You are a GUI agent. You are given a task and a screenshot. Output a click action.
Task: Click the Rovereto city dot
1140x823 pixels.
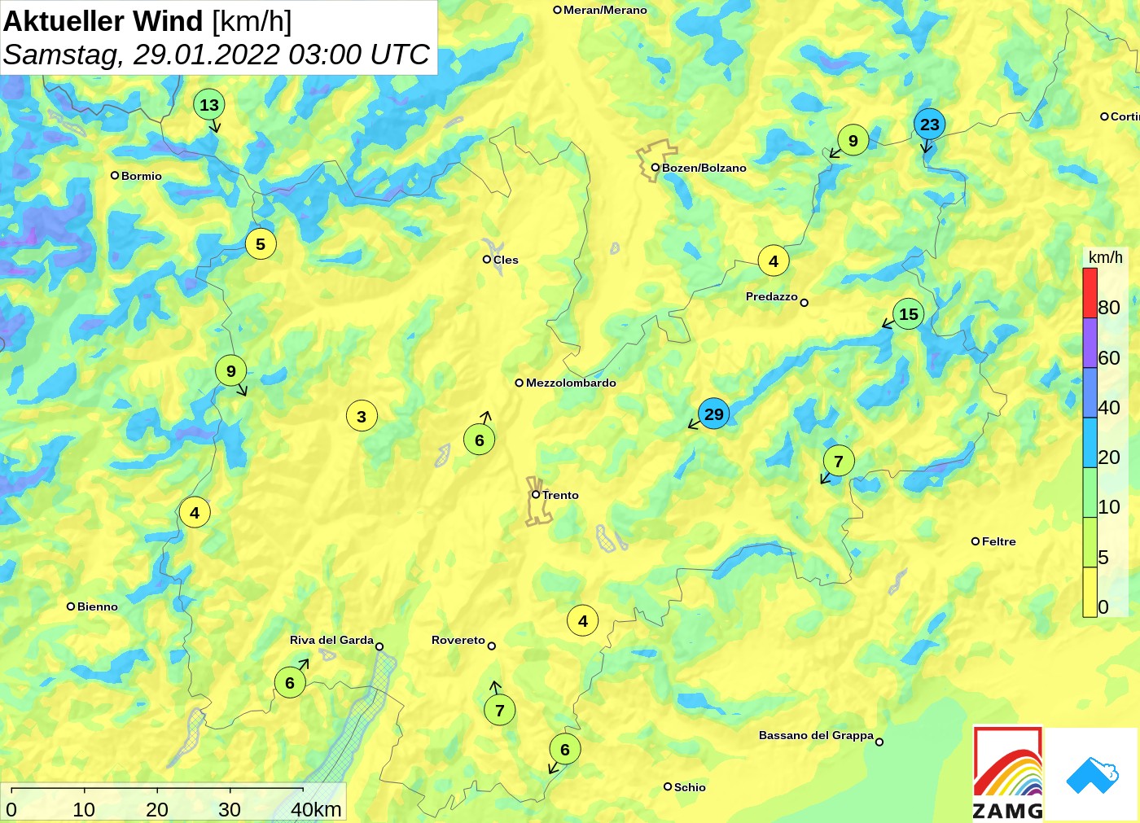[x=492, y=646]
